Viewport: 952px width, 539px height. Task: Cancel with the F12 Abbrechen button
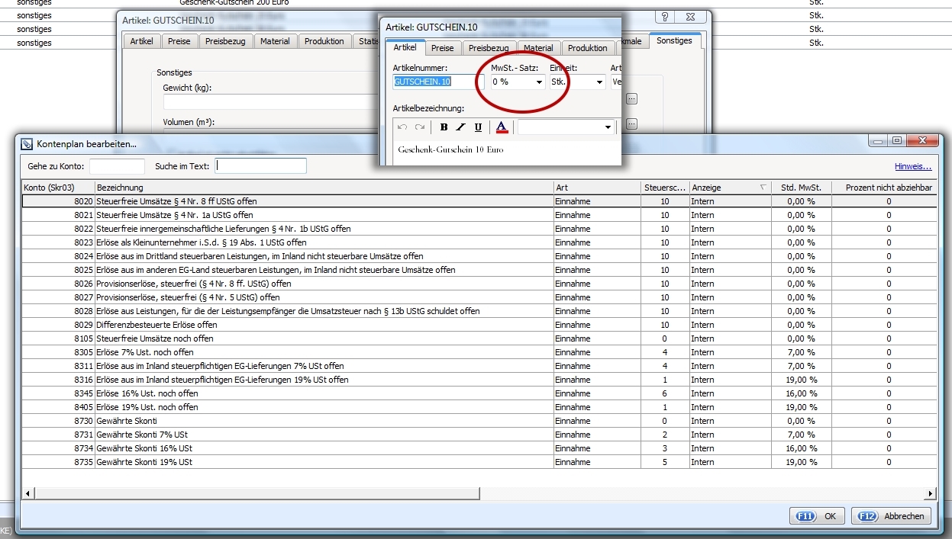pyautogui.click(x=891, y=516)
